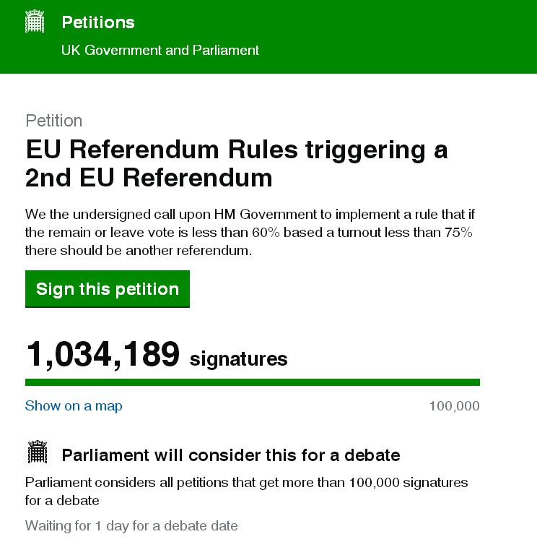Click the portcullis logo in green header

pyautogui.click(x=35, y=22)
